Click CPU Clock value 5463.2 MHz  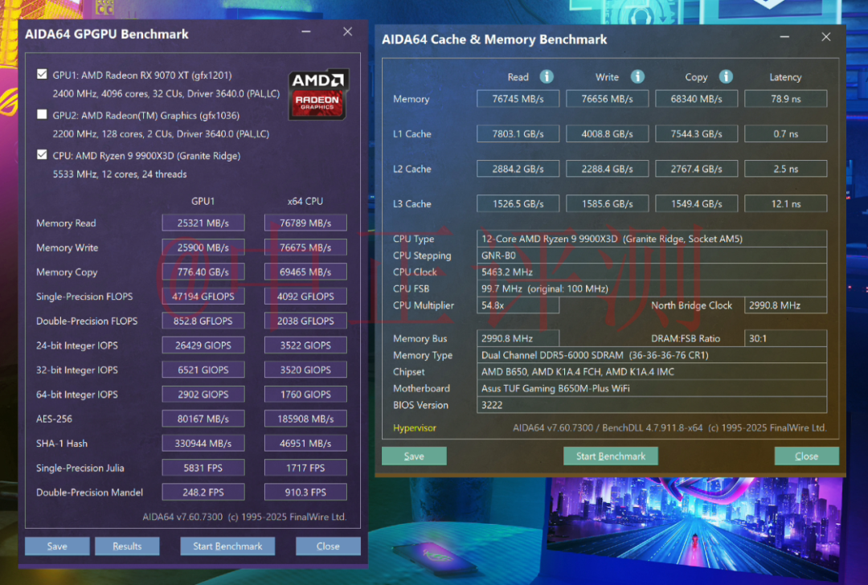coord(652,272)
